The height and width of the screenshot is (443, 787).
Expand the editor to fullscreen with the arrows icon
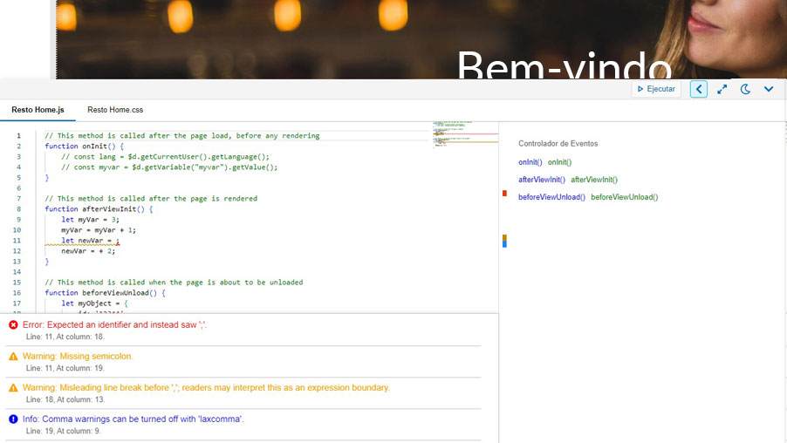pyautogui.click(x=722, y=89)
